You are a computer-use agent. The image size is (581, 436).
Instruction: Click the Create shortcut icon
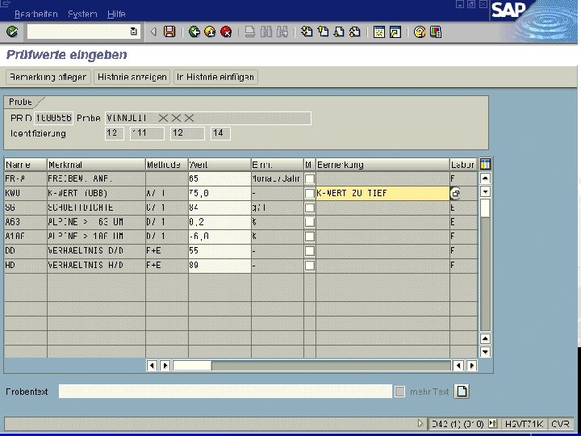(395, 31)
